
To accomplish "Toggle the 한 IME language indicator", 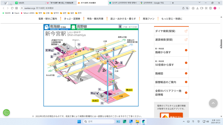I will (199, 121).
